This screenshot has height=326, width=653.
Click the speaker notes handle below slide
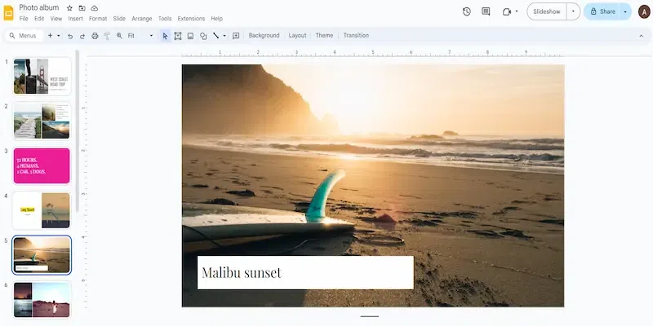coord(370,317)
